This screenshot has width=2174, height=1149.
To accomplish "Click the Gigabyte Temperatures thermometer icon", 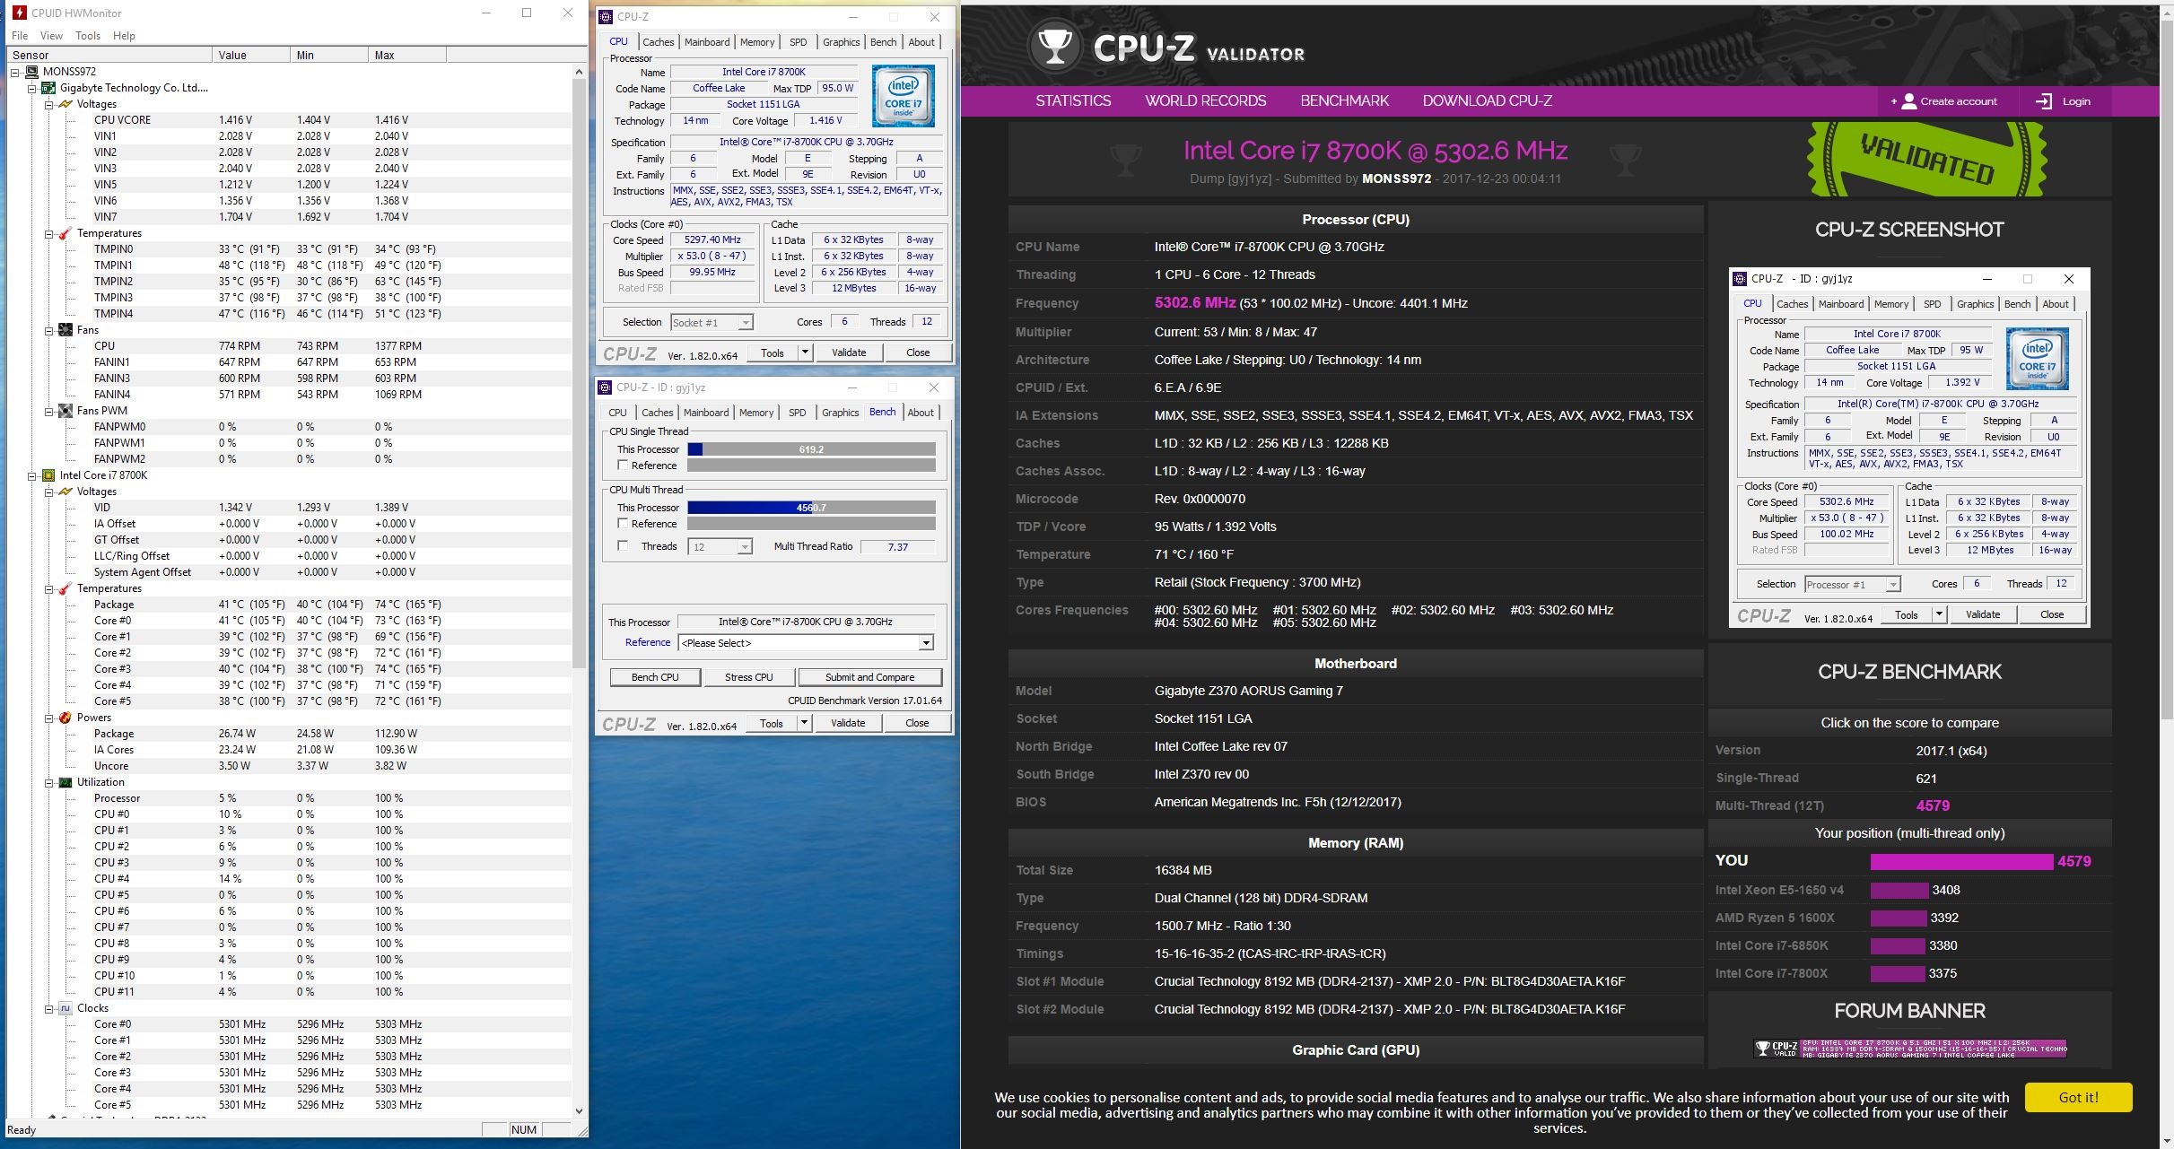I will pos(65,233).
